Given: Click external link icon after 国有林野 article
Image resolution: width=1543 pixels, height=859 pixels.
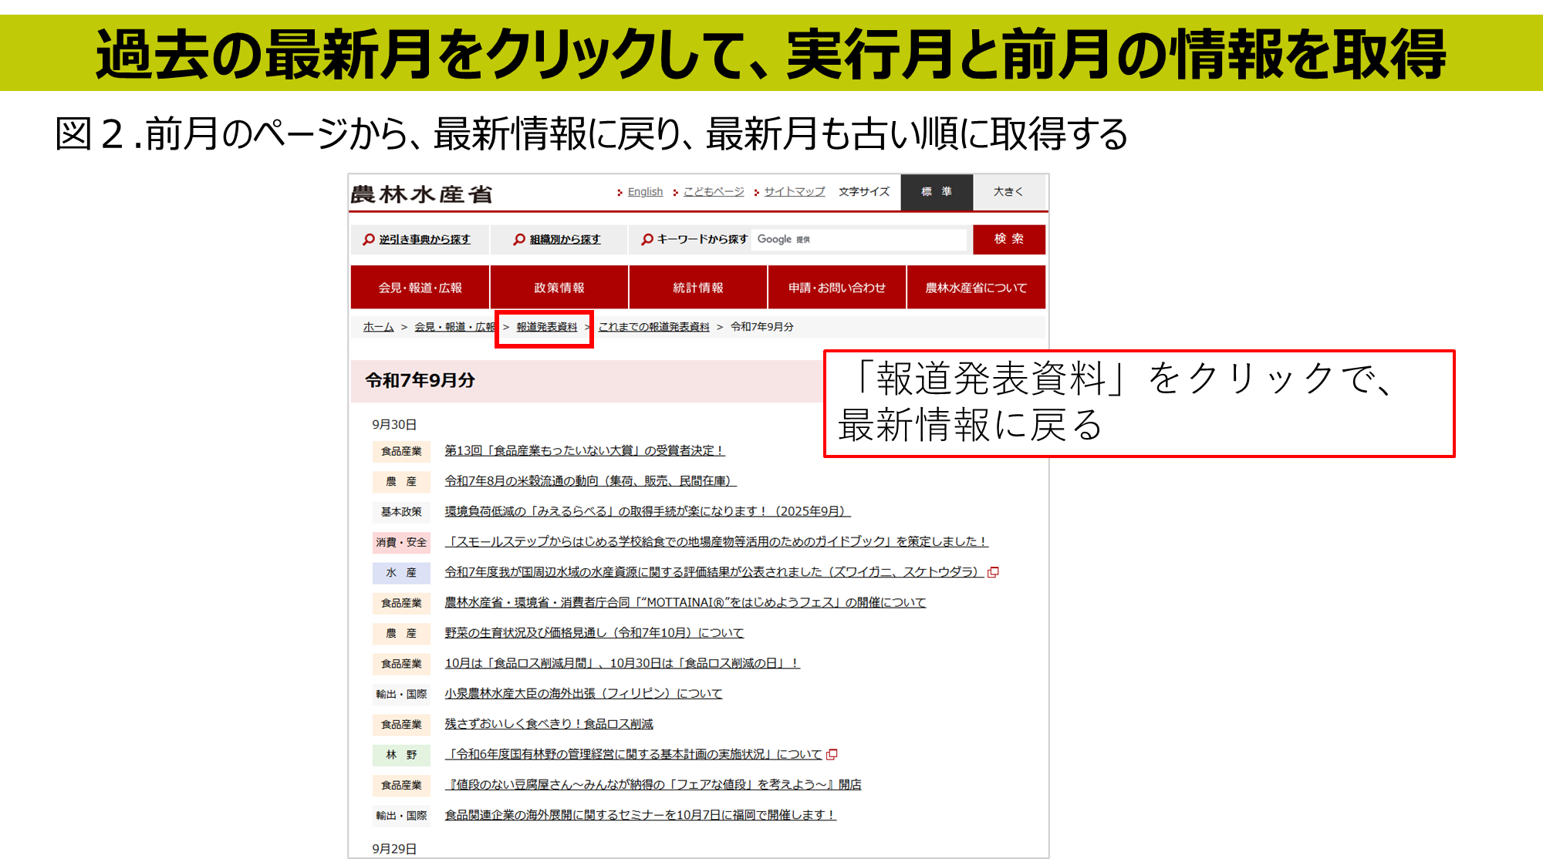Looking at the screenshot, I should pyautogui.click(x=832, y=755).
